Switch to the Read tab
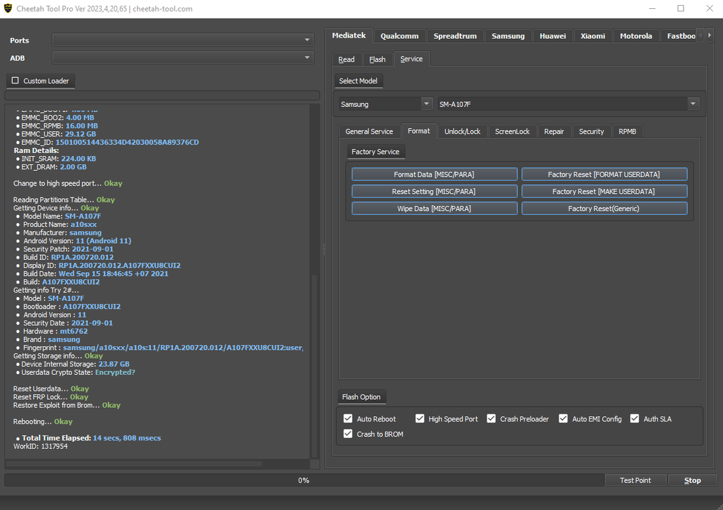 point(347,59)
